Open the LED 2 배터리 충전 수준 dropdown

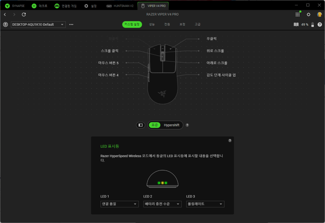point(162,204)
